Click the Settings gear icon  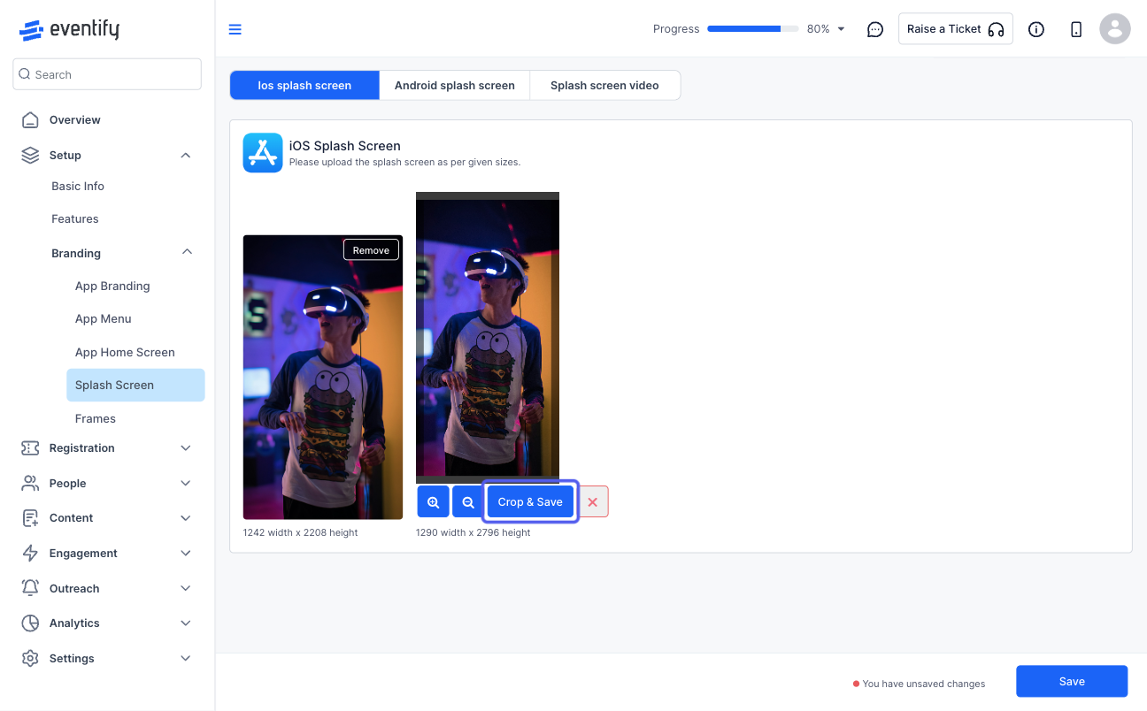coord(30,659)
